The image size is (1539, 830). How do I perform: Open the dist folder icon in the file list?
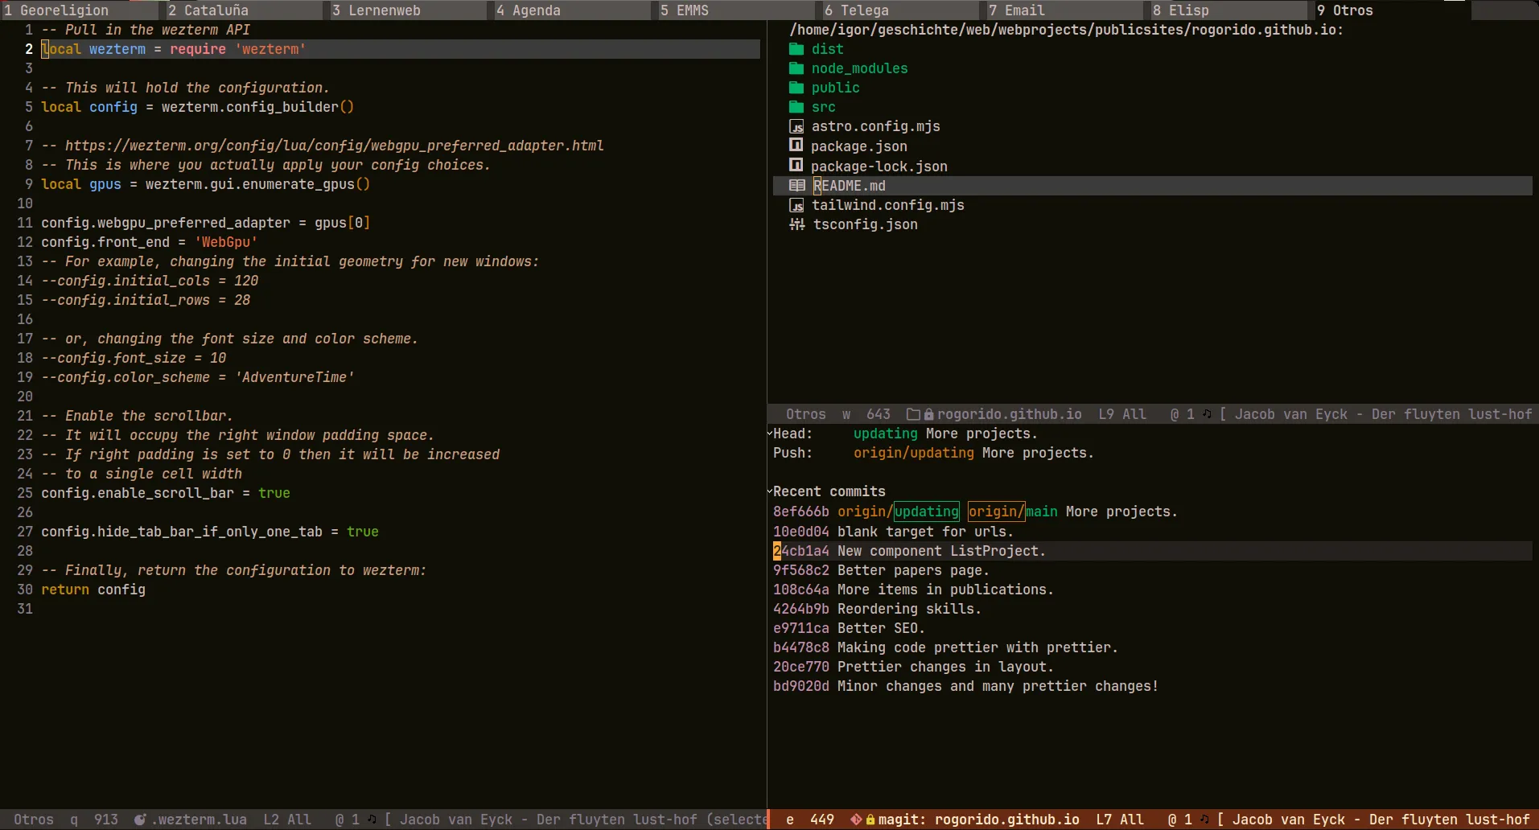[796, 49]
